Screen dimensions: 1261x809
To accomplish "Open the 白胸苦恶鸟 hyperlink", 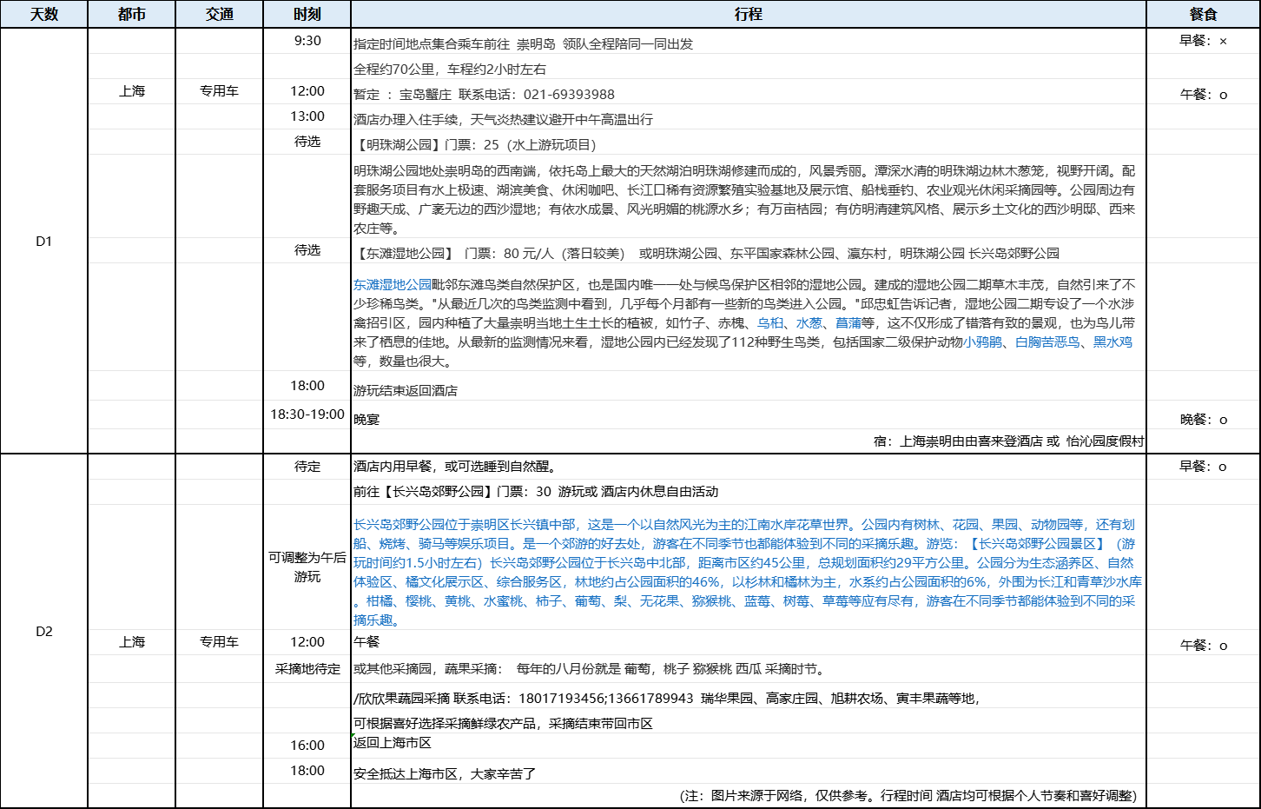I will 1047,342.
